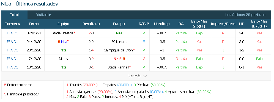Click the Impares/Pares column header
Viewport: 274px width, 102px height.
[223, 24]
